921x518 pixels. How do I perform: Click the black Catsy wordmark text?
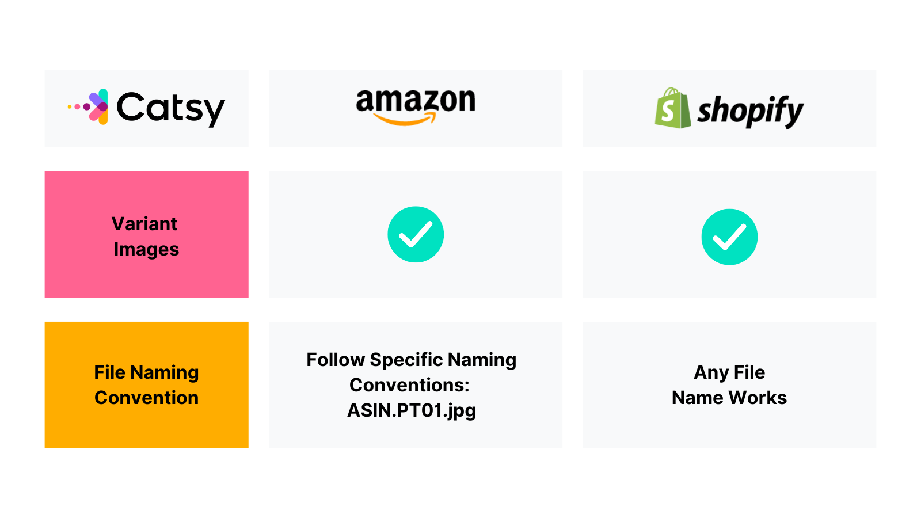pyautogui.click(x=170, y=108)
